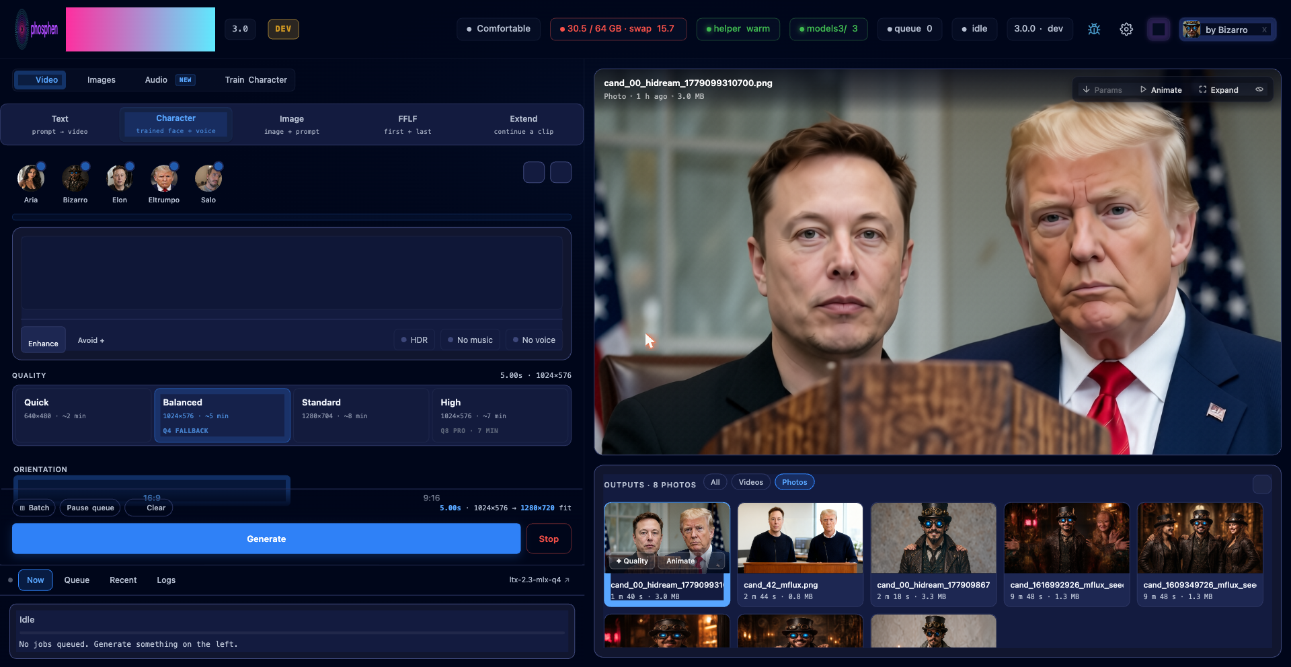Open the Recent tab
This screenshot has width=1291, height=667.
coord(123,580)
